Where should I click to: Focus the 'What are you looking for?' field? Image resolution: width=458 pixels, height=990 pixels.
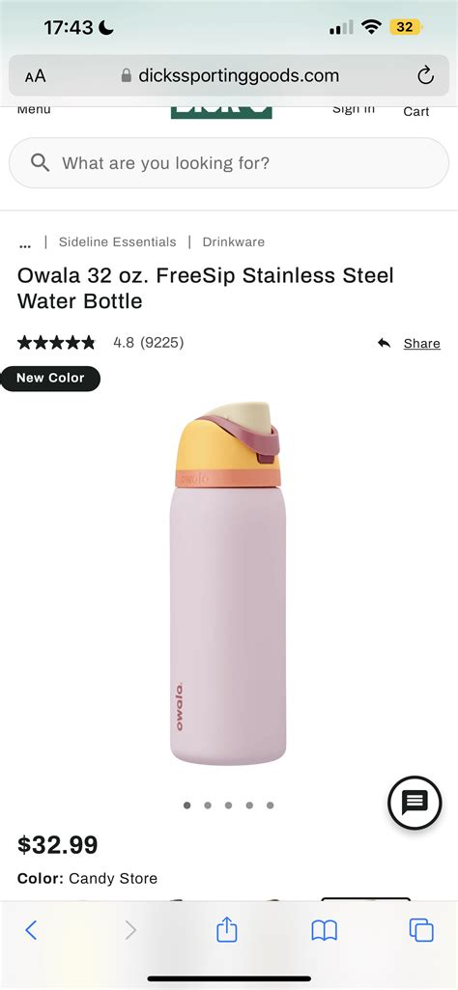(x=229, y=163)
